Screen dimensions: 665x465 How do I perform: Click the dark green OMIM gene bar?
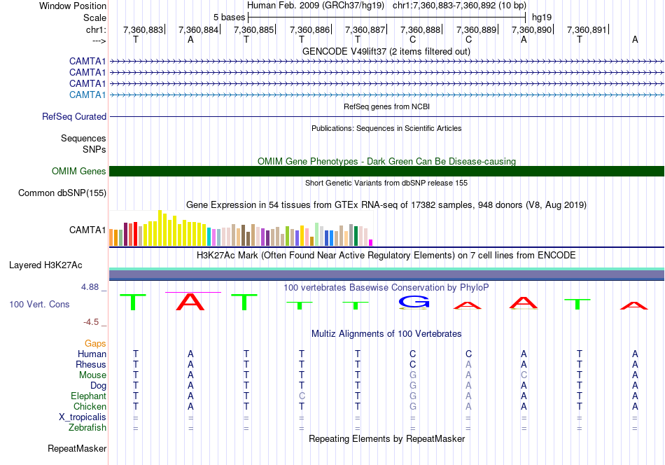point(386,171)
